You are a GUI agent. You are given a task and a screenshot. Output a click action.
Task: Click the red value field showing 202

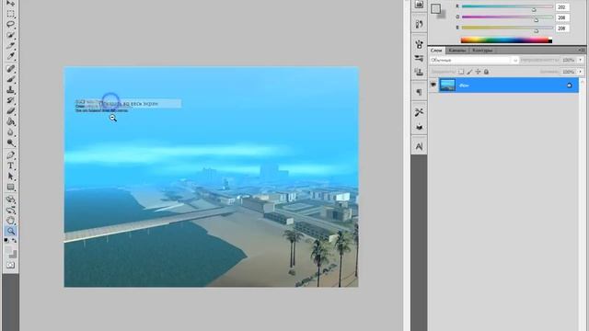(x=562, y=7)
